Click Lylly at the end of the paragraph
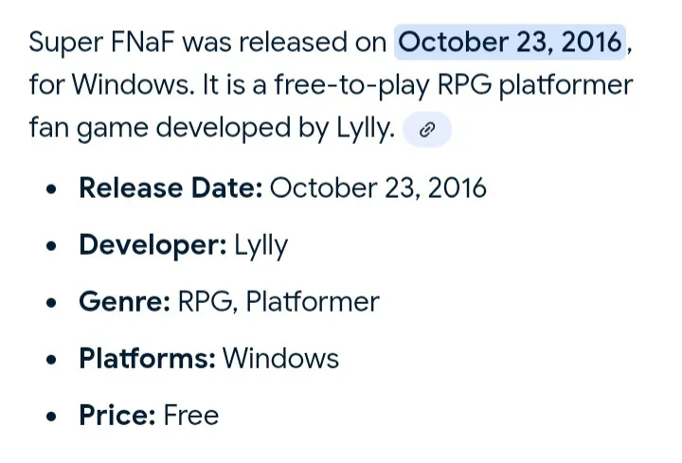Screen dimensions: 682x463 364,130
